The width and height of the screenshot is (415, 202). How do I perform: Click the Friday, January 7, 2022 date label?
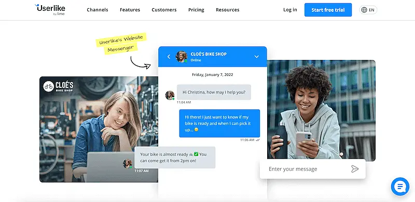213,74
